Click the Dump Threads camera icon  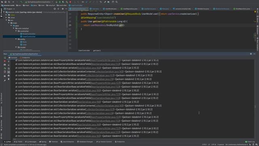click(x=5, y=65)
